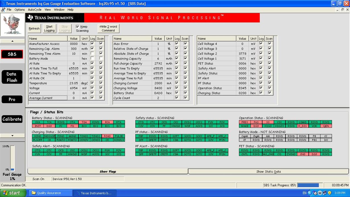Screen dimensions: 350x197
Task: Enable Scan checkbox for Battery Mode row
Action: coord(101,58)
